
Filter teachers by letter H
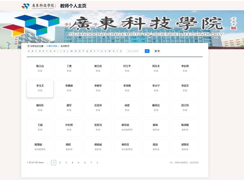[x=55, y=51]
